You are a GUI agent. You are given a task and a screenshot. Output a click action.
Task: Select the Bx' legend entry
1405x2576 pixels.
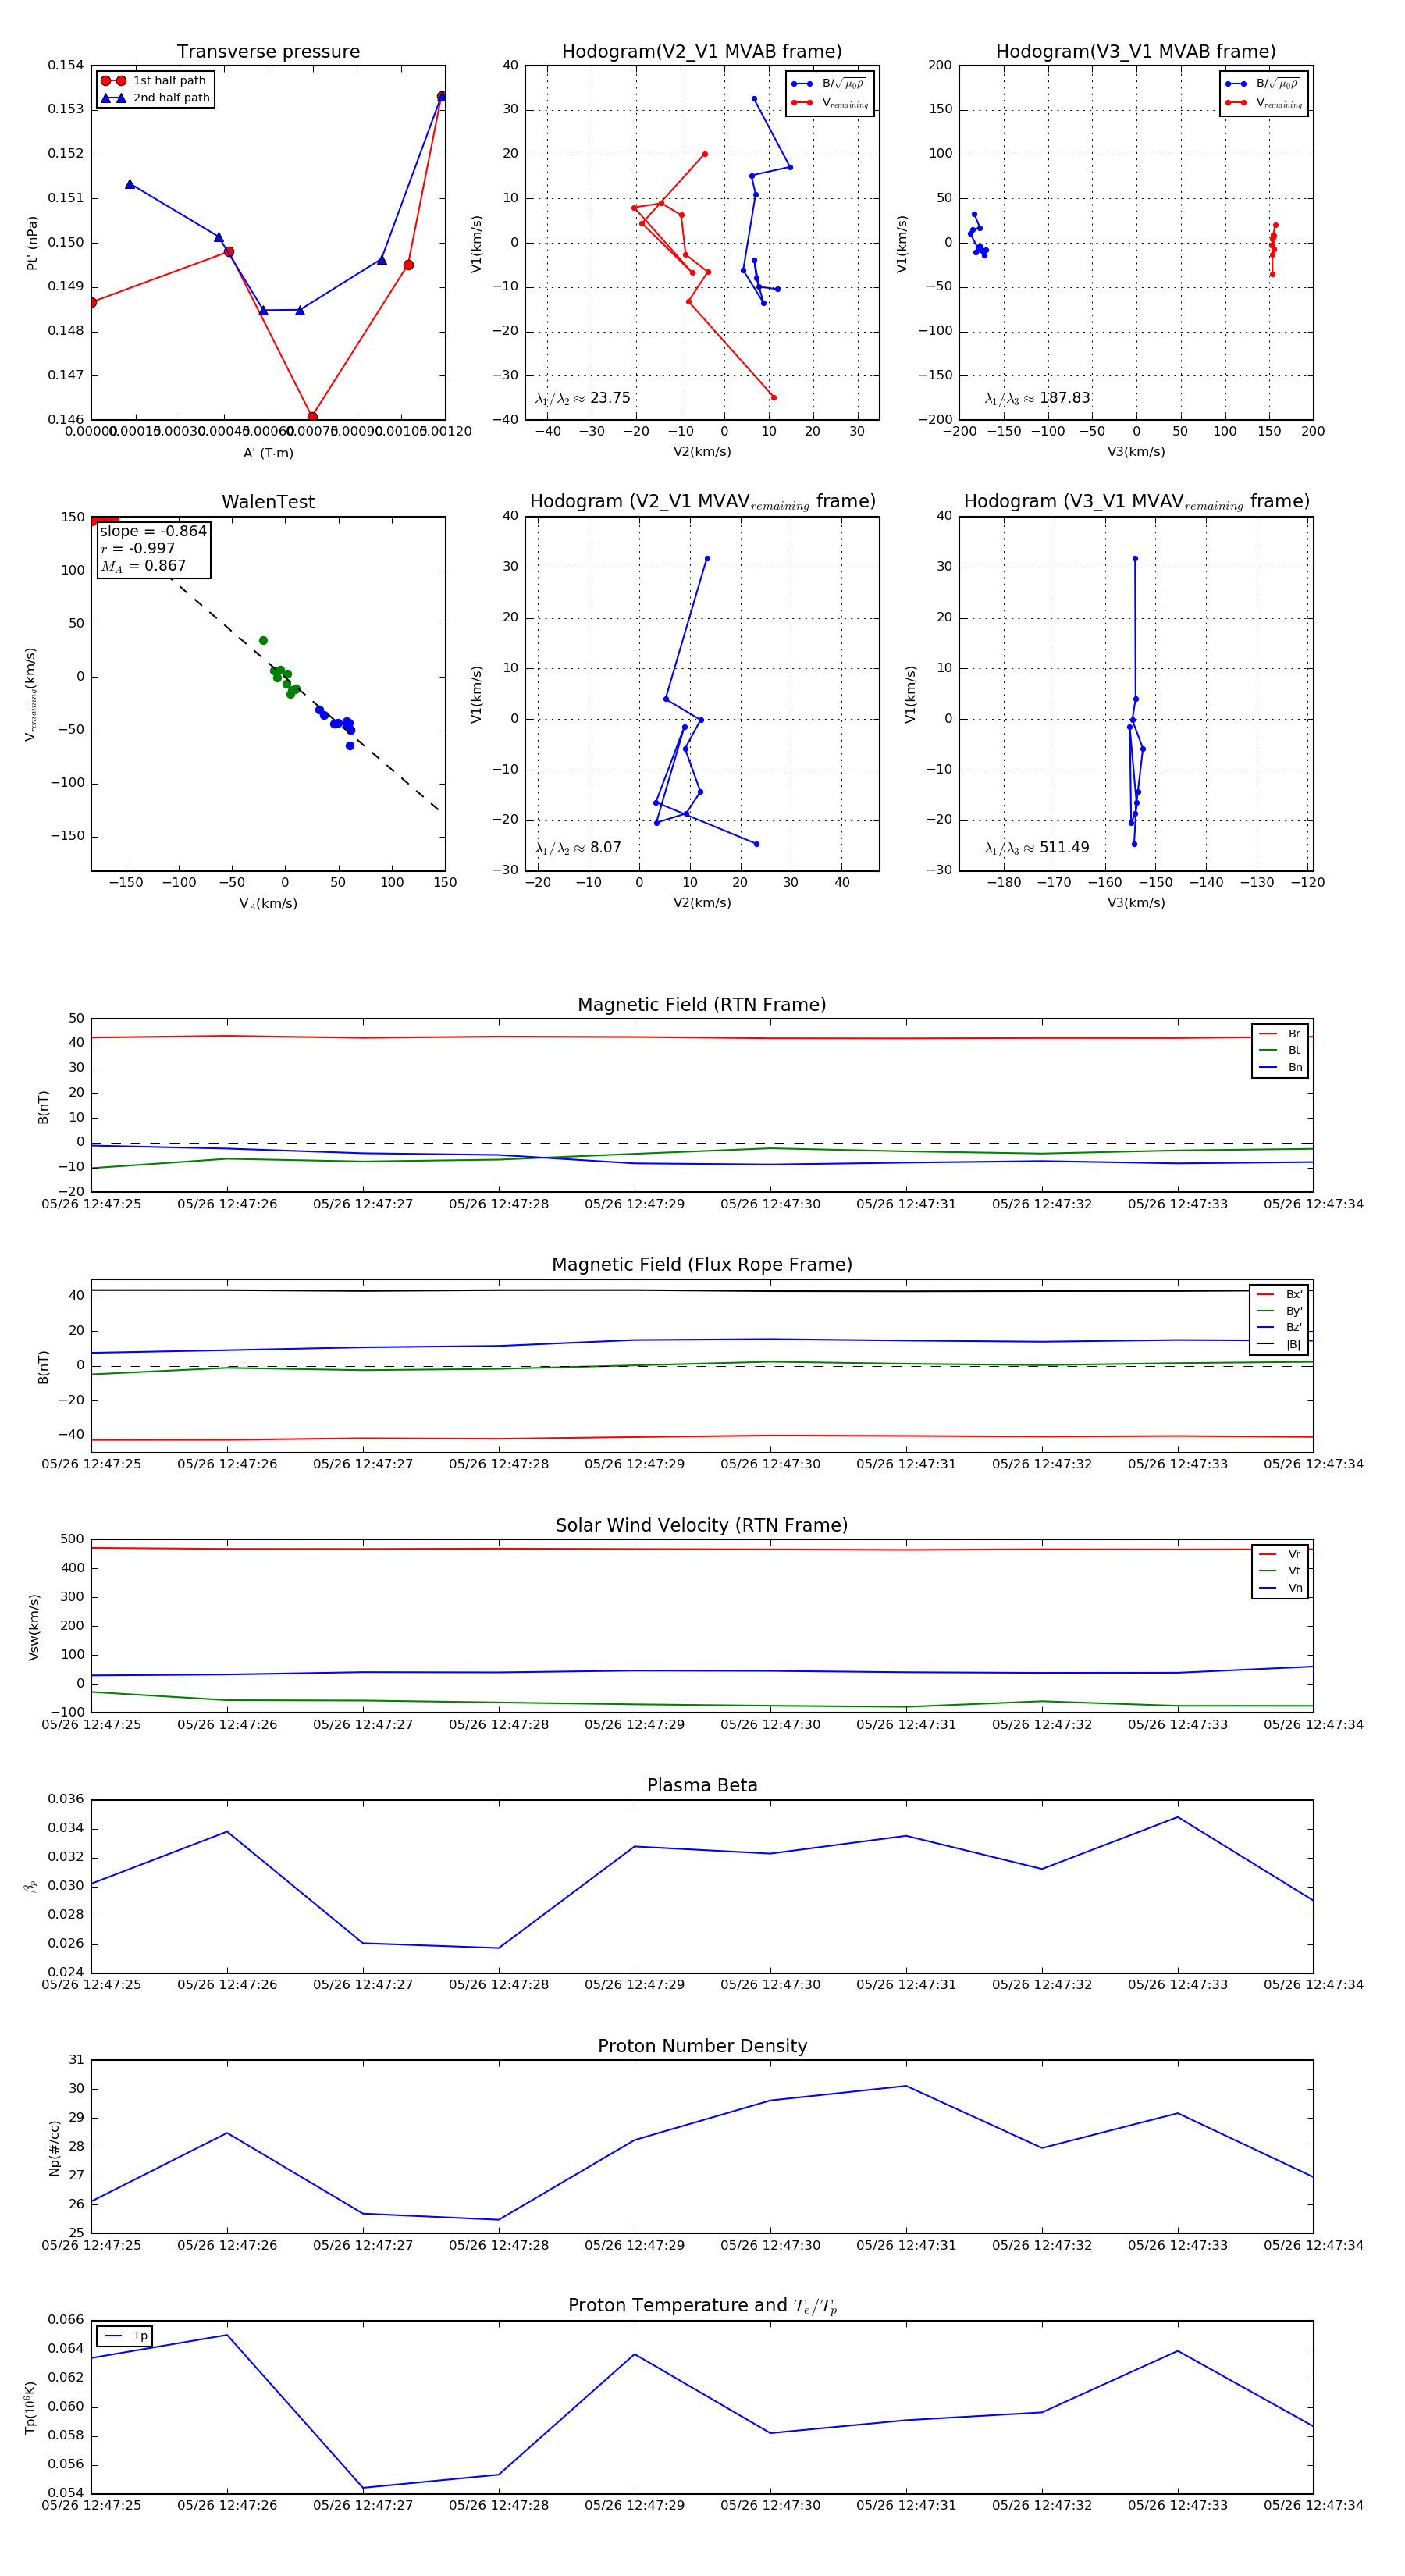pyautogui.click(x=1279, y=1294)
